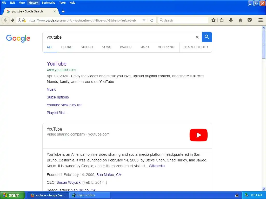Click the insecure lock warning icon
266x199 pixels.
[24, 20]
